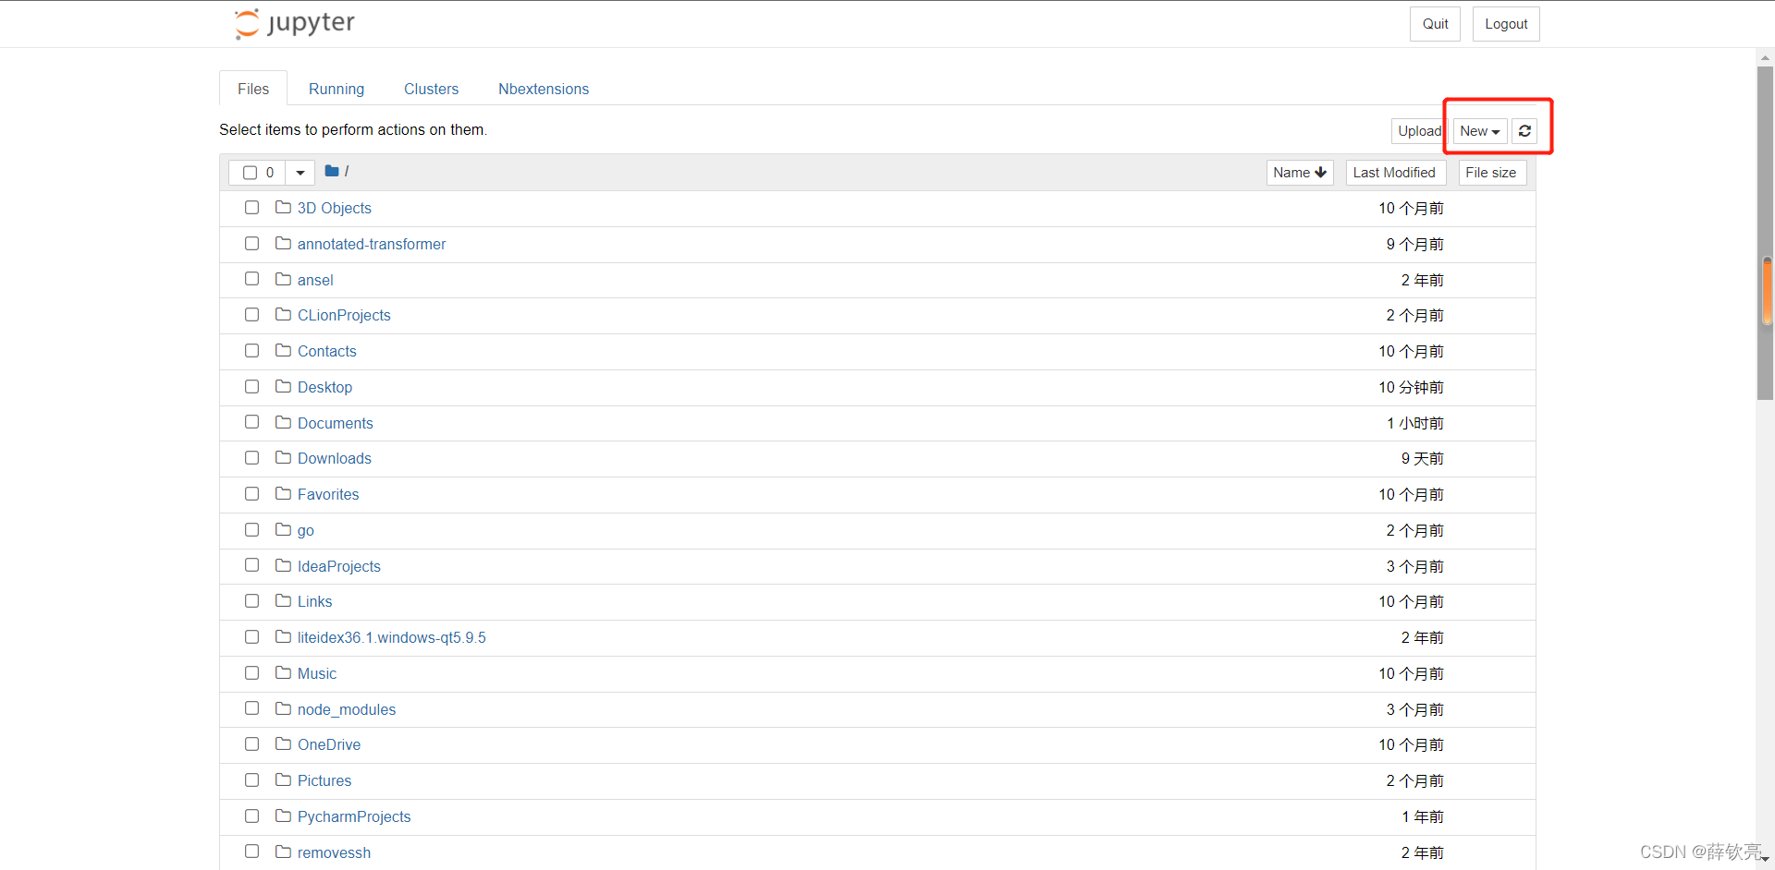This screenshot has height=870, width=1775.
Task: Open the OneDrive folder link
Action: [x=329, y=744]
